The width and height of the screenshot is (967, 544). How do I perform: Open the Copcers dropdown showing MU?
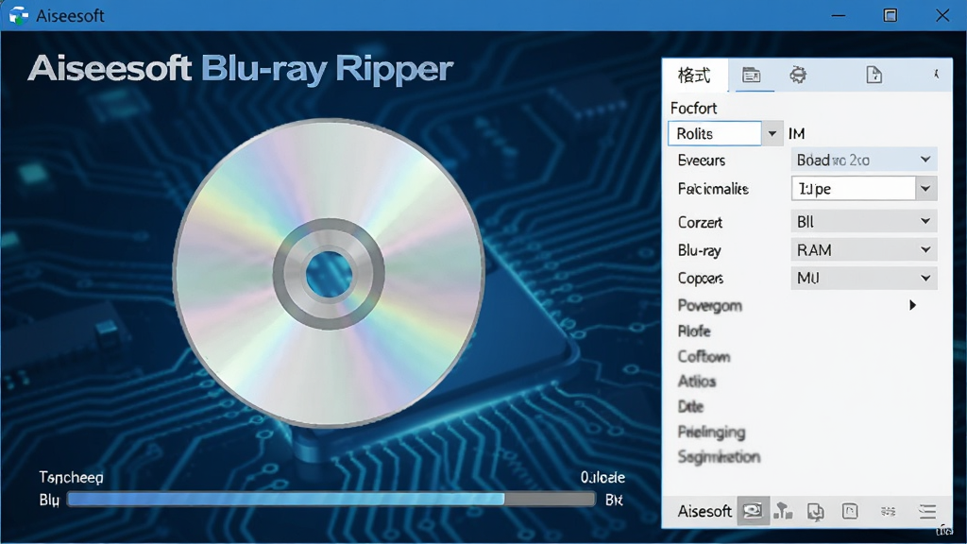click(x=863, y=278)
